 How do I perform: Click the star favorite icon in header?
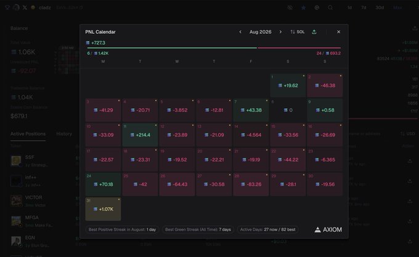pyautogui.click(x=303, y=7)
